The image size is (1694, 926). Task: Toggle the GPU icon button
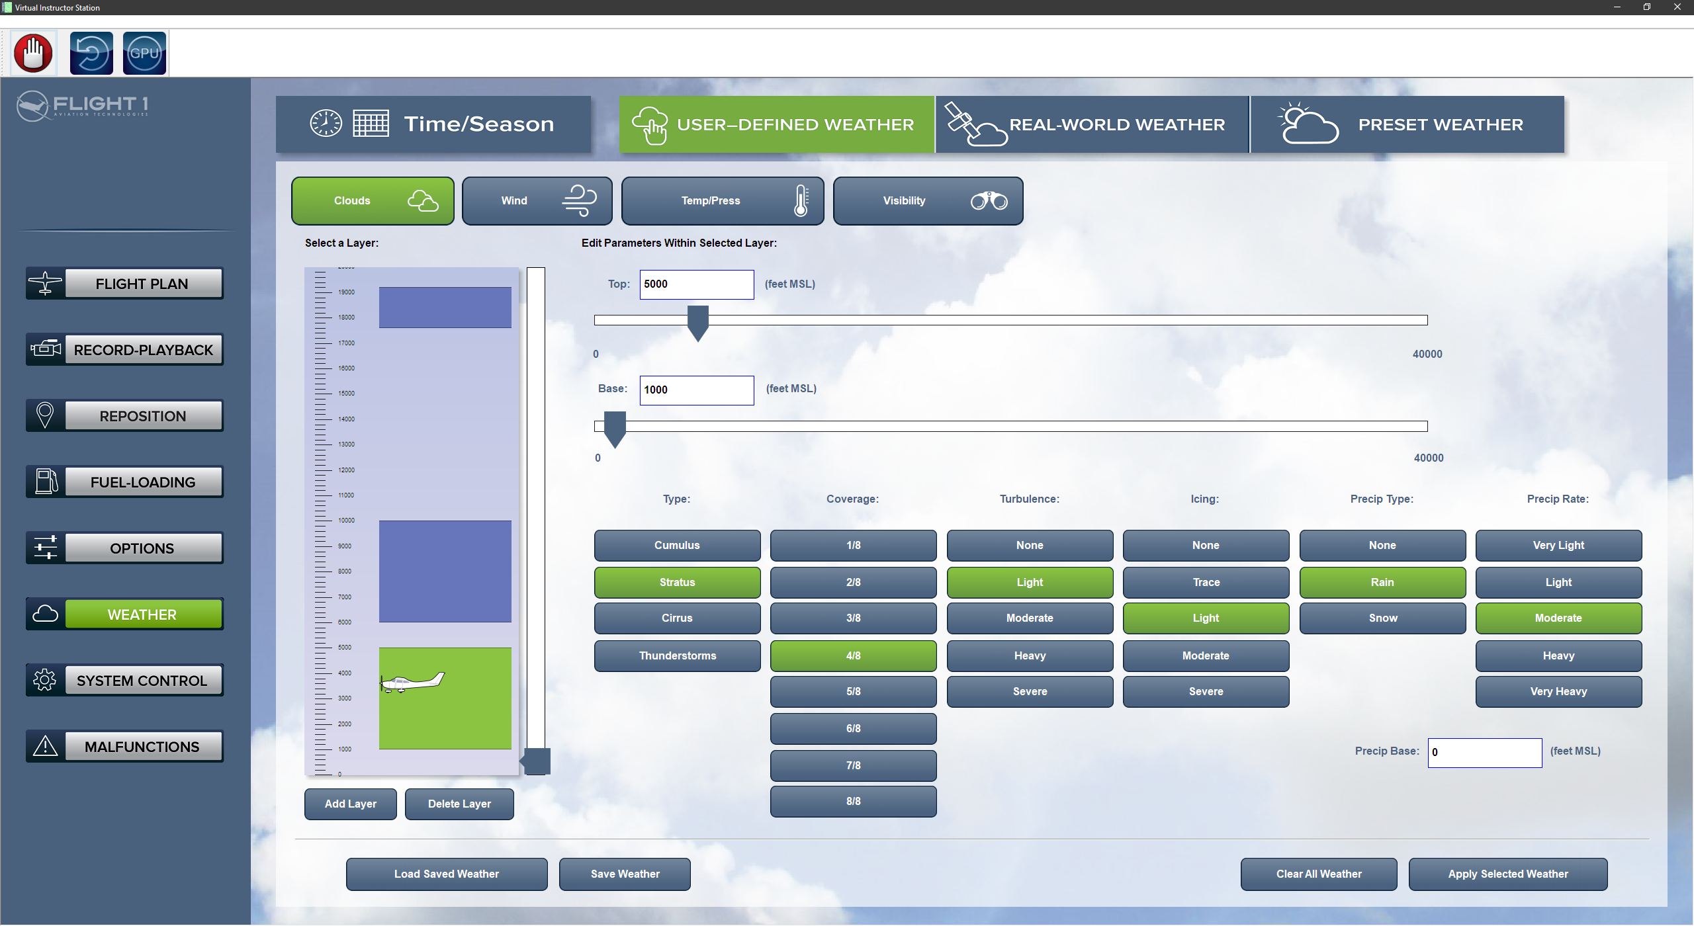(x=144, y=53)
